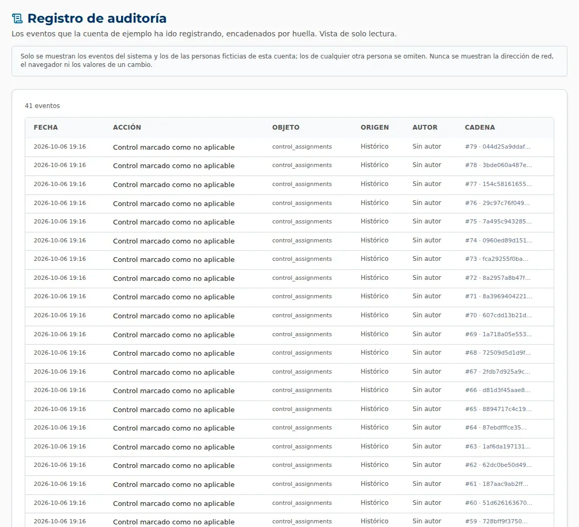Click 'Sin autor' in row #75

(x=427, y=221)
